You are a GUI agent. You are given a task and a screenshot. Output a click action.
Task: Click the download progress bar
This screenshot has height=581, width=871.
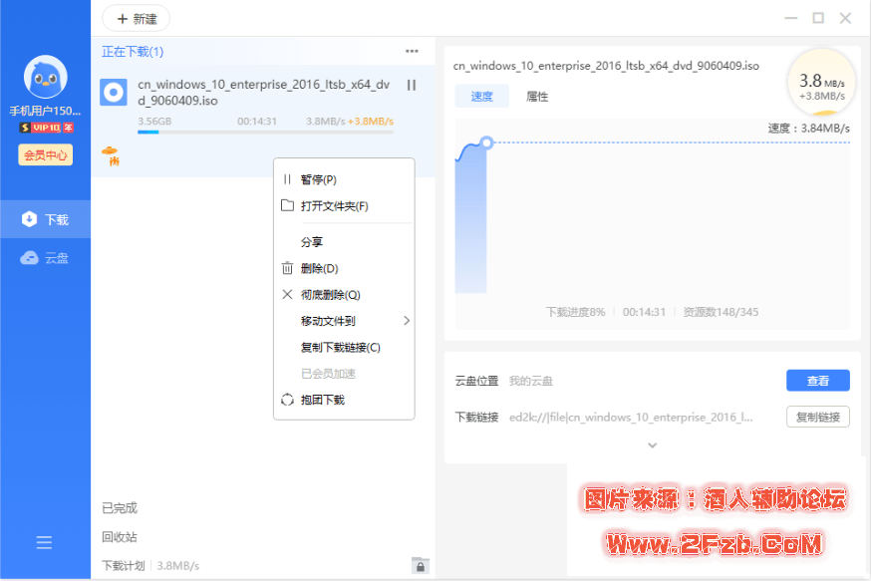pyautogui.click(x=265, y=133)
